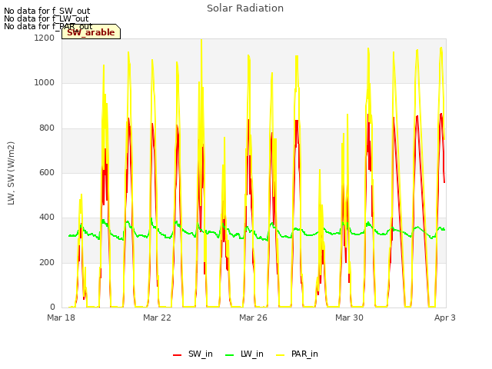Click the y-axis label LW, SW (W/m2)
Screen dimensions: 492x369
coord(11,173)
